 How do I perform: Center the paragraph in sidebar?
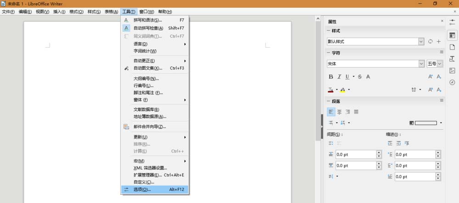(x=339, y=112)
